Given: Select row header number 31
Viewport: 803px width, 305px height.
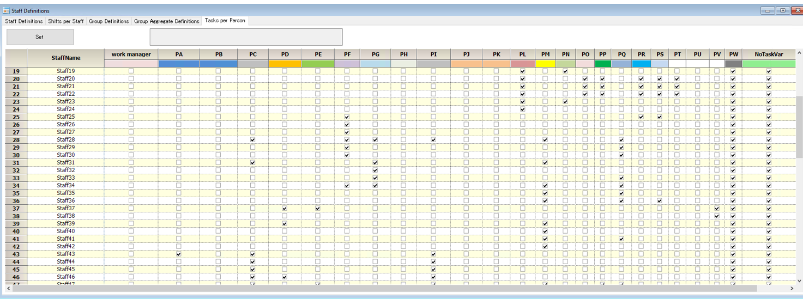Looking at the screenshot, I should point(16,163).
